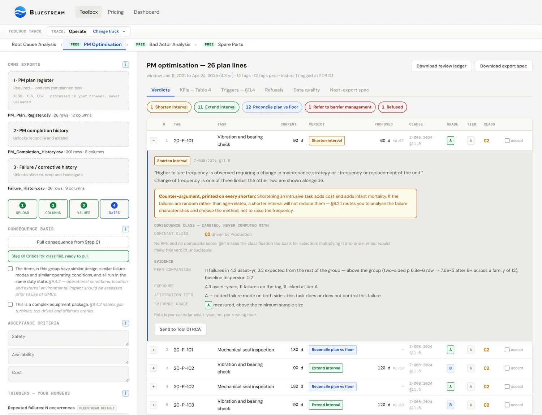Click the Bluestream logo
542x415 pixels.
click(x=39, y=12)
